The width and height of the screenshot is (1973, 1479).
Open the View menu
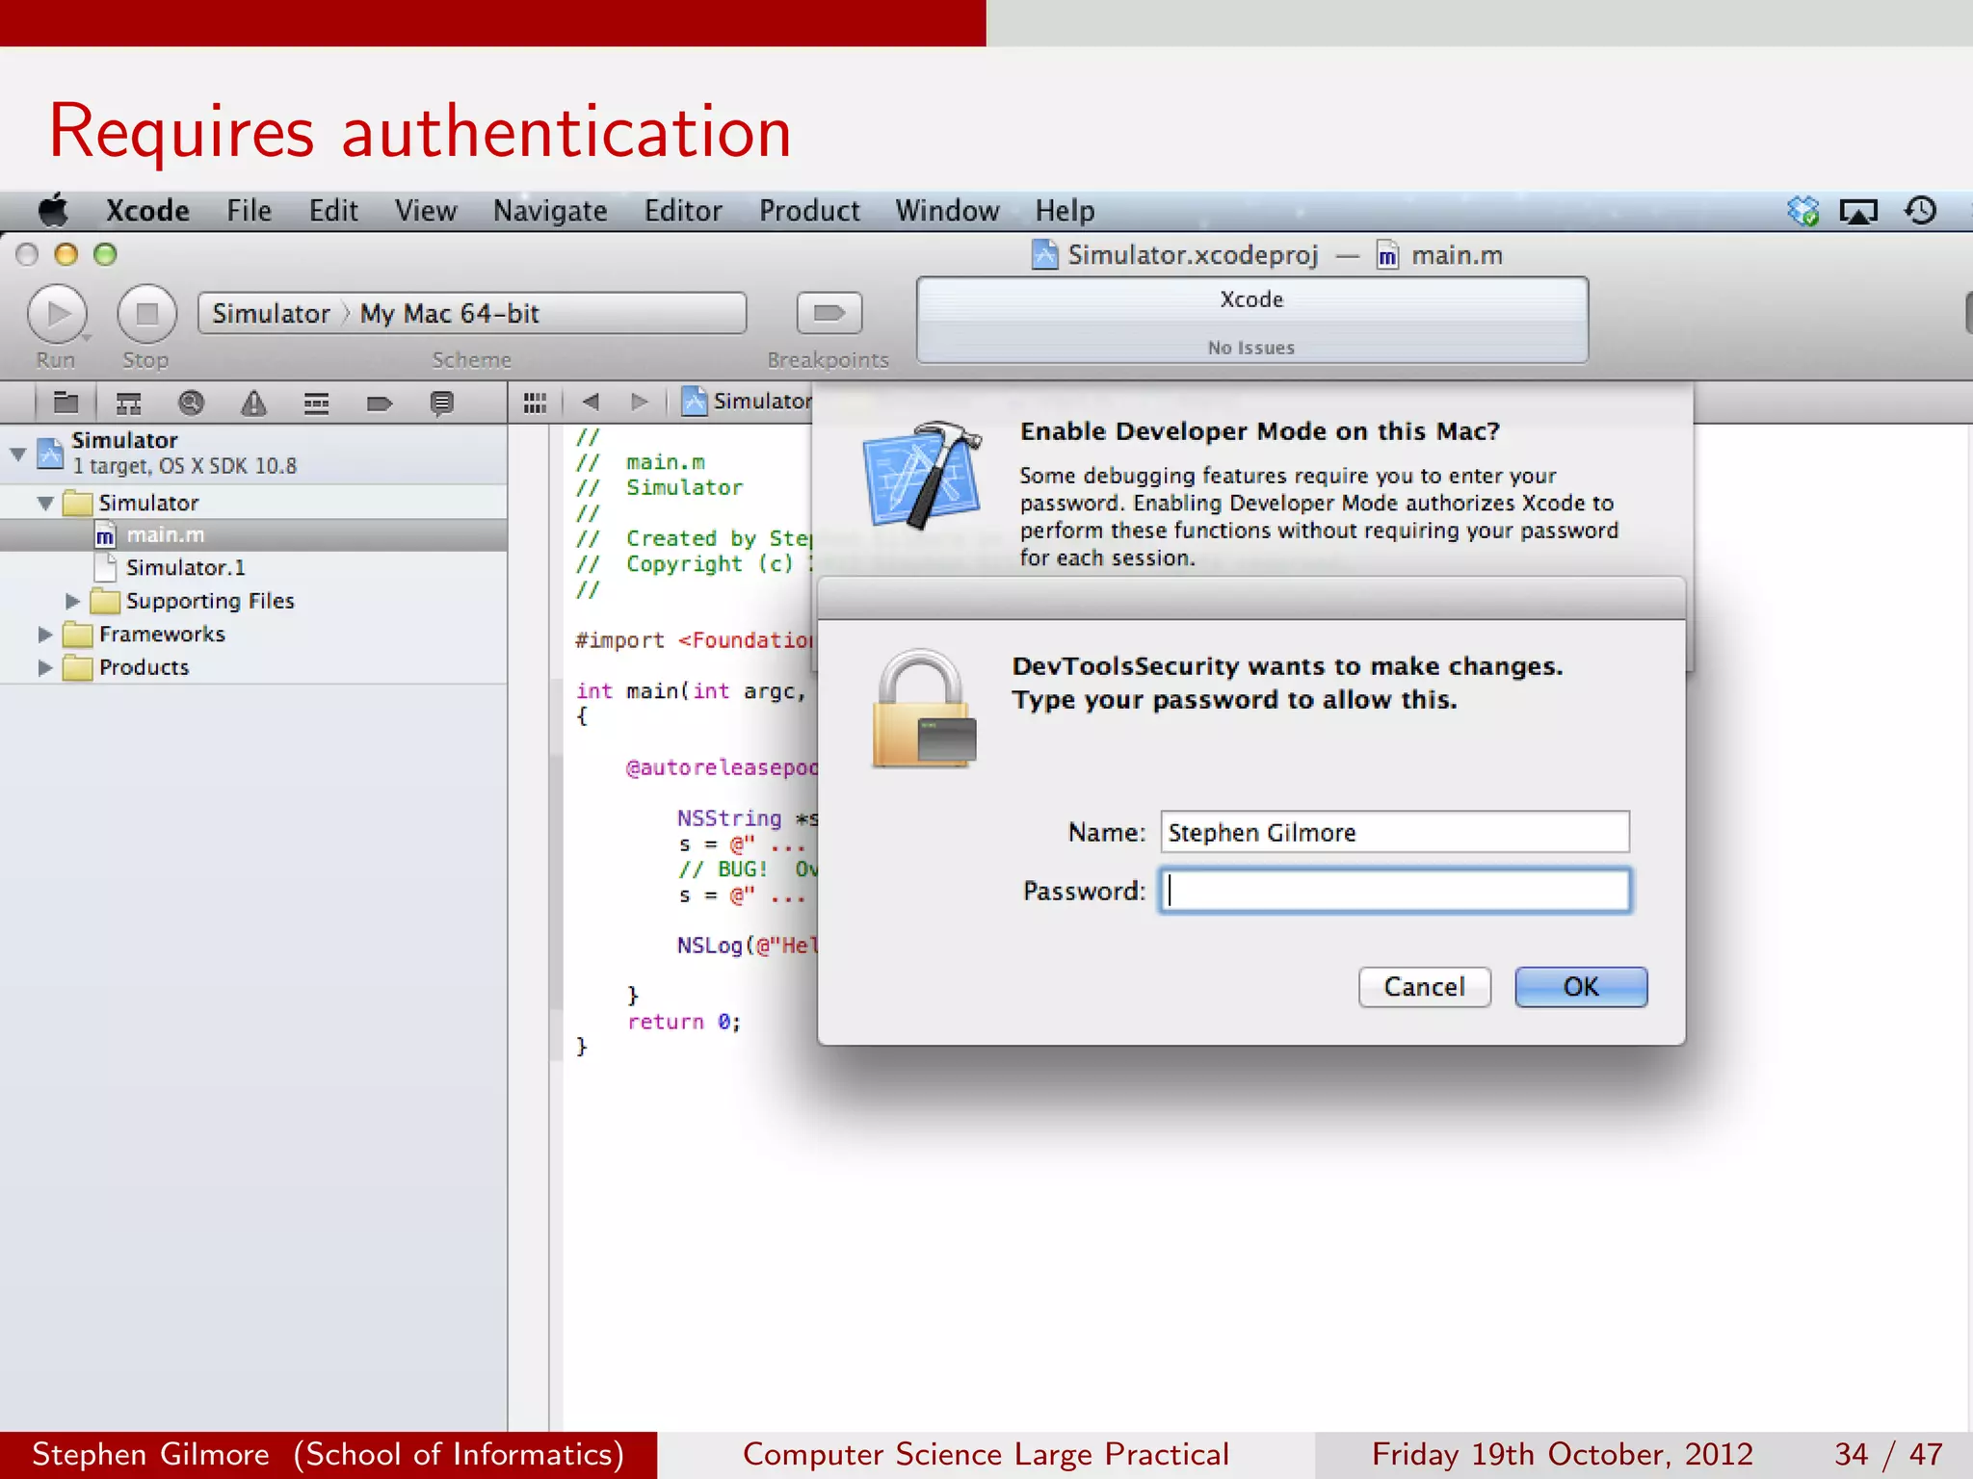point(425,210)
